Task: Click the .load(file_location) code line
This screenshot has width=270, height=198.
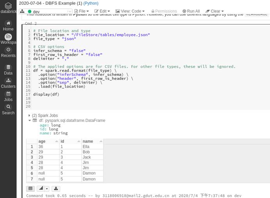Action: coord(62,87)
